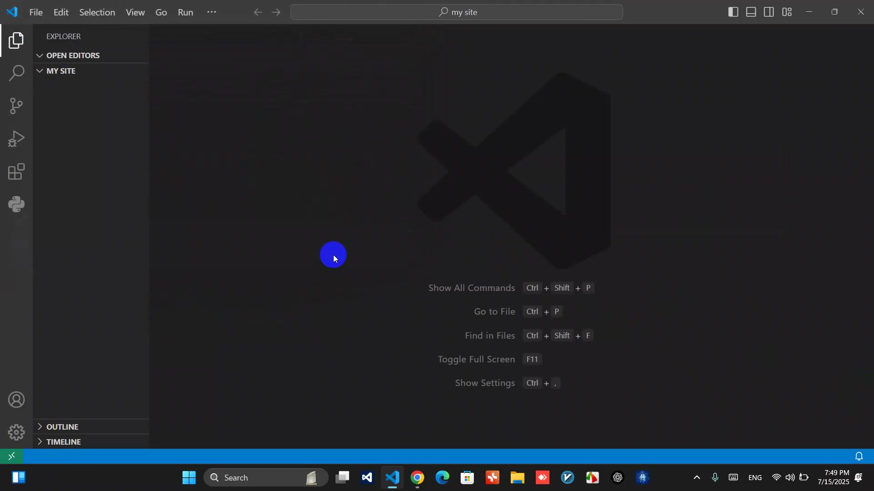
Task: Toggle the Secondary Side Bar layout button
Action: (x=769, y=12)
